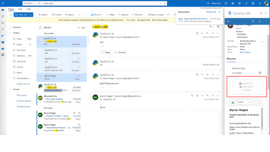Collapse the Folders section
The height and width of the screenshot is (152, 270).
coord(10,33)
